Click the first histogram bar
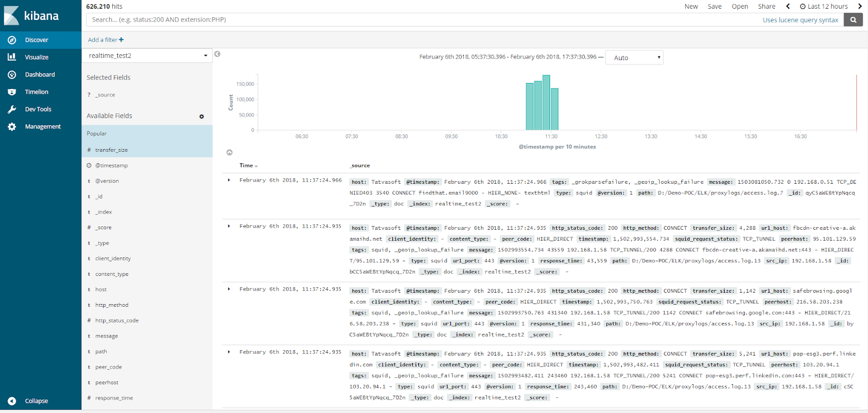Viewport: 868px width, 413px height. 530,106
